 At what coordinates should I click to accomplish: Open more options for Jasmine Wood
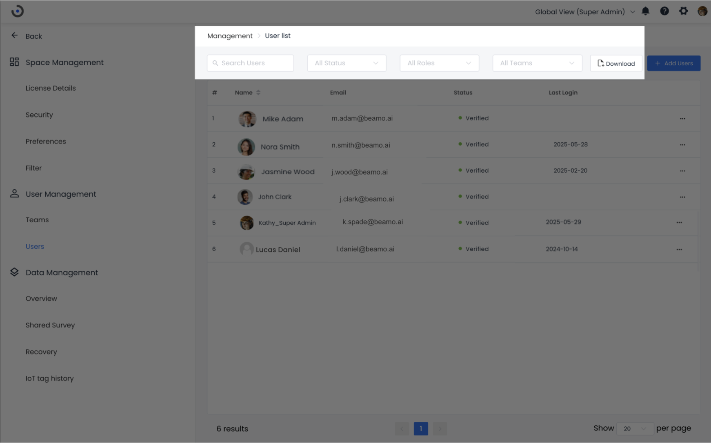tap(682, 171)
